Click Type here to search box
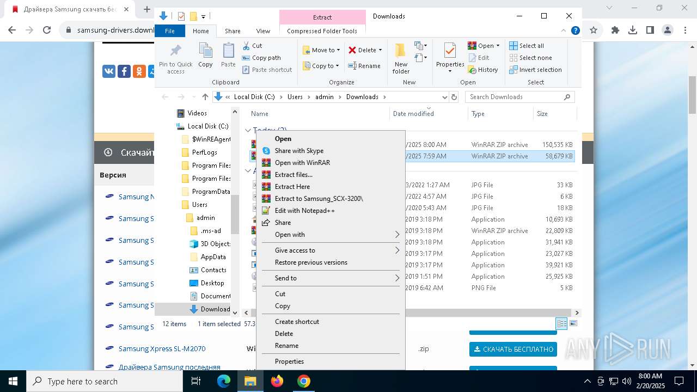 (x=105, y=381)
